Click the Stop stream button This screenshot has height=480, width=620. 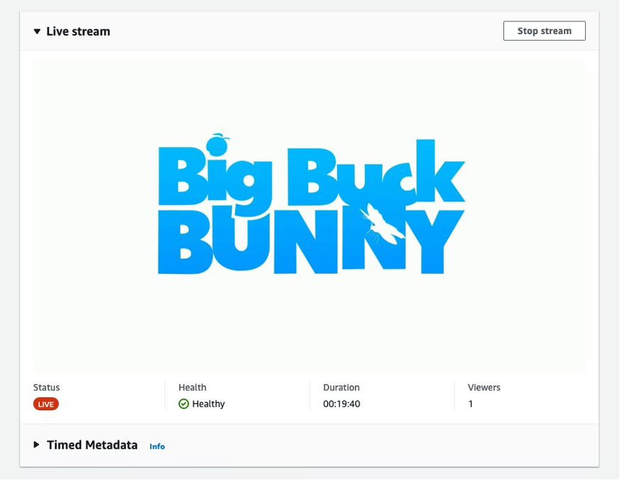point(544,31)
